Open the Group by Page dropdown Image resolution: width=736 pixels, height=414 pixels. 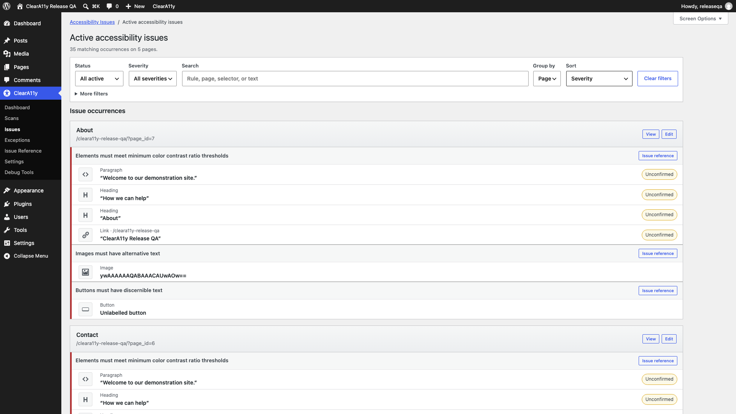547,79
